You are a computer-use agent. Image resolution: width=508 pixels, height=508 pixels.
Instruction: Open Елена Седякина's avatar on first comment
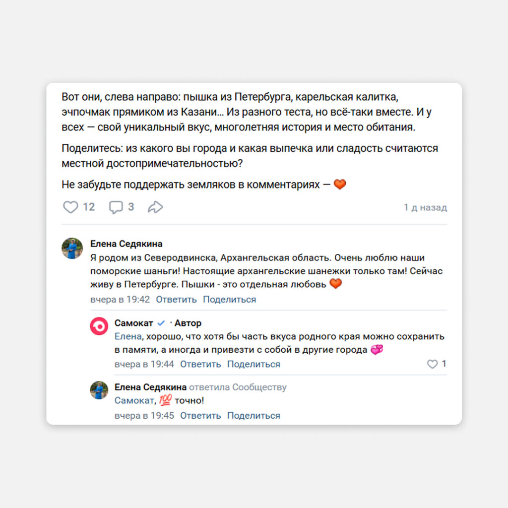[x=72, y=249]
